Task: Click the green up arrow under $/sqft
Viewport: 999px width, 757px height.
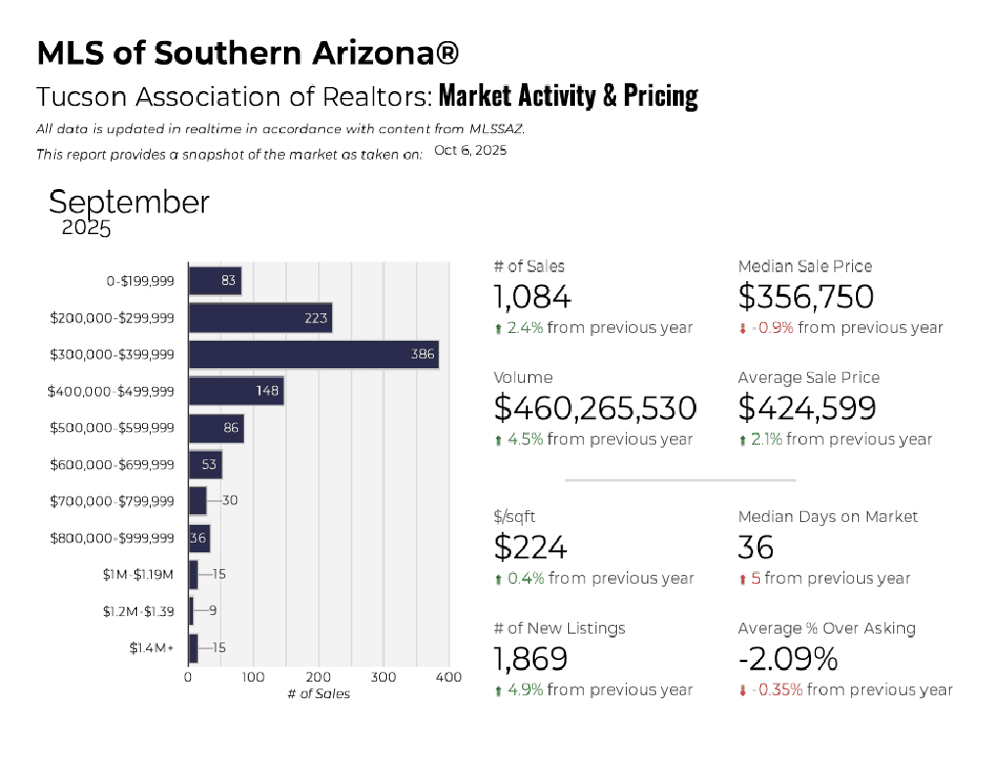Action: point(498,580)
